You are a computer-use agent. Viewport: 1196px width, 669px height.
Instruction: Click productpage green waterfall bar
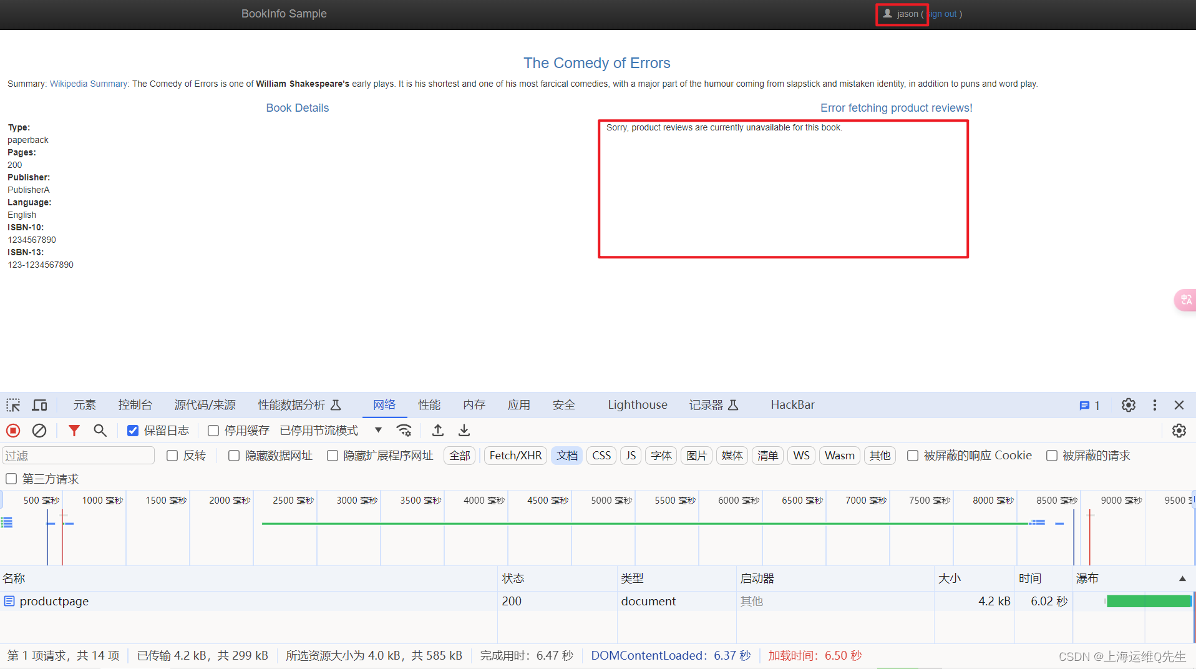[1149, 601]
